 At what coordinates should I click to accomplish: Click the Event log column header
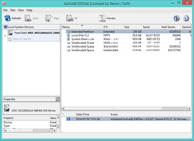coord(150,114)
